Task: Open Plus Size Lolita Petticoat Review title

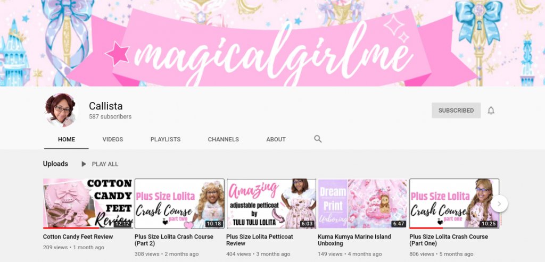Action: point(260,240)
